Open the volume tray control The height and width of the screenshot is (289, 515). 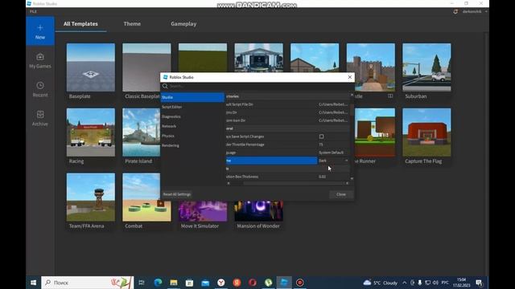click(435, 283)
